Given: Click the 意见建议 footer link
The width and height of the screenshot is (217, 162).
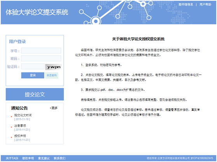Looking at the screenshot, I should (x=44, y=158).
